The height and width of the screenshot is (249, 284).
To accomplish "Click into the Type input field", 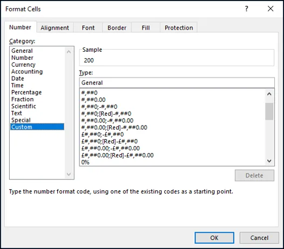I will 177,82.
